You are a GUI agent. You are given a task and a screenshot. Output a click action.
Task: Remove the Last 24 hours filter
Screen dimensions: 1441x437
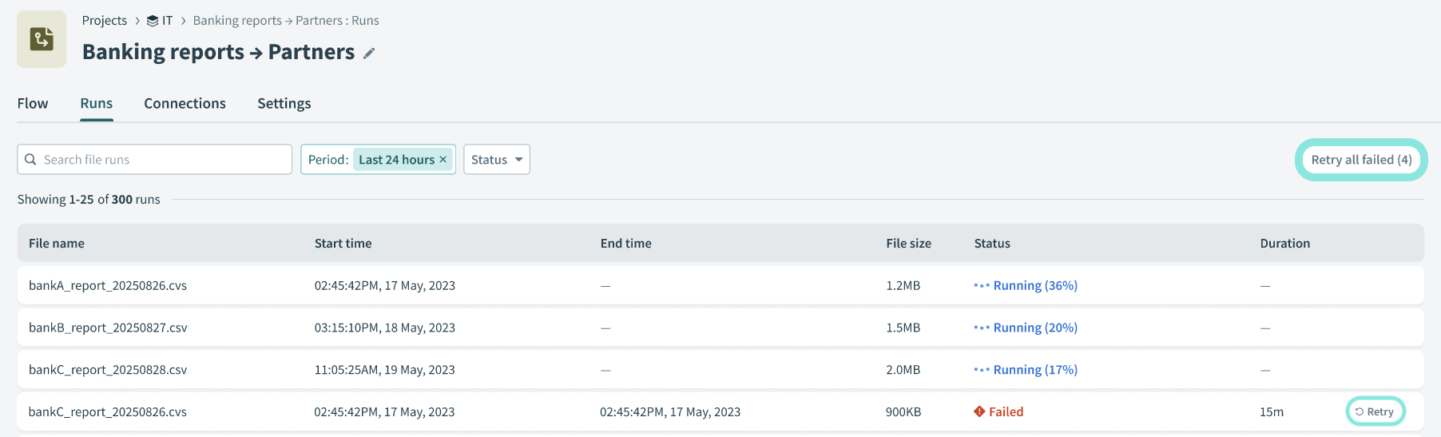click(443, 160)
